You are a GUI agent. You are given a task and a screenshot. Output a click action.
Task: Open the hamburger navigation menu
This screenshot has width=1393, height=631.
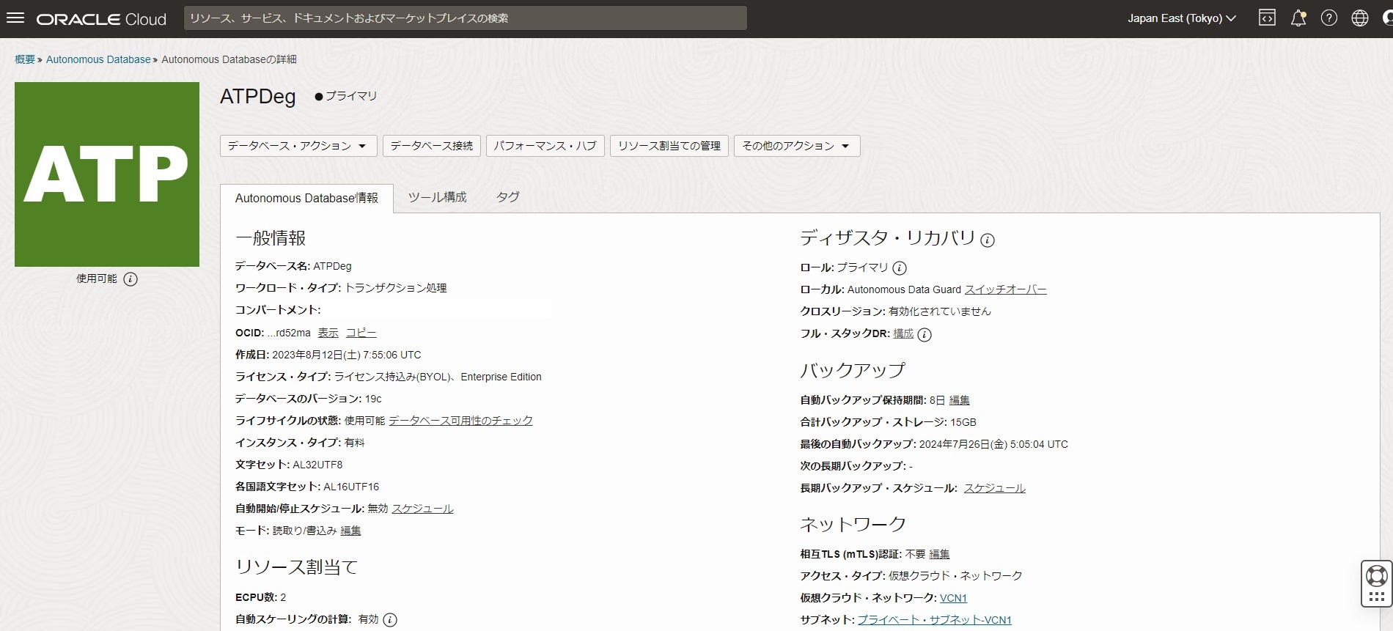tap(15, 18)
